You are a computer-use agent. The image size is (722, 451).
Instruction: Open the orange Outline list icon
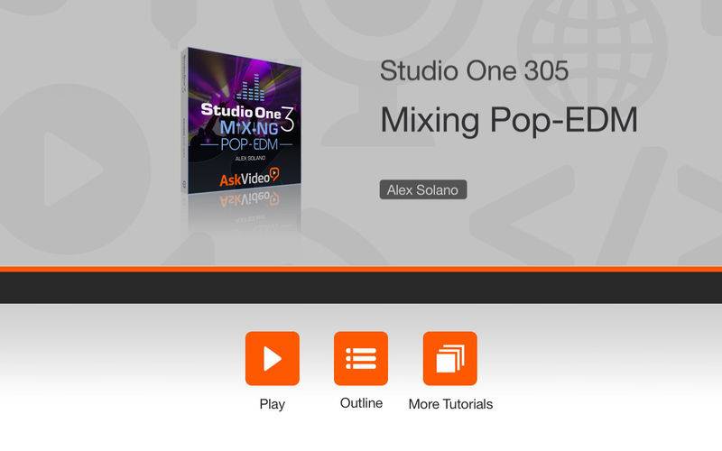coord(361,358)
